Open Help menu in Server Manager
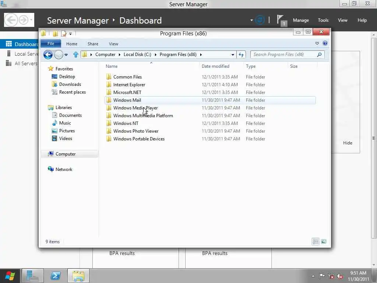The image size is (377, 283). [x=362, y=20]
